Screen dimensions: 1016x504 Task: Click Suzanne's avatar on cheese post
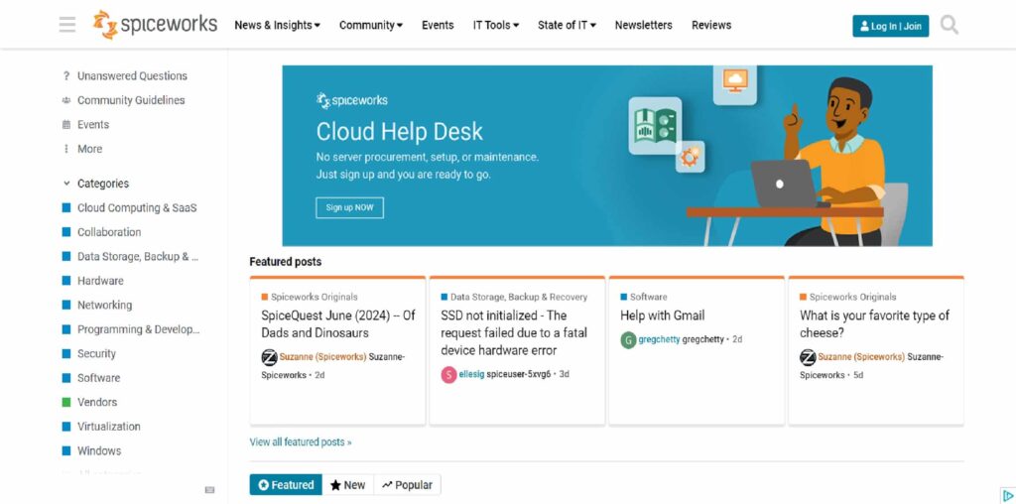tap(808, 357)
